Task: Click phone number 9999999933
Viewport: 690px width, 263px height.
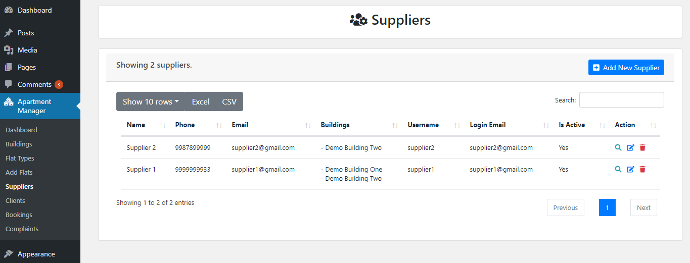Action: (193, 169)
